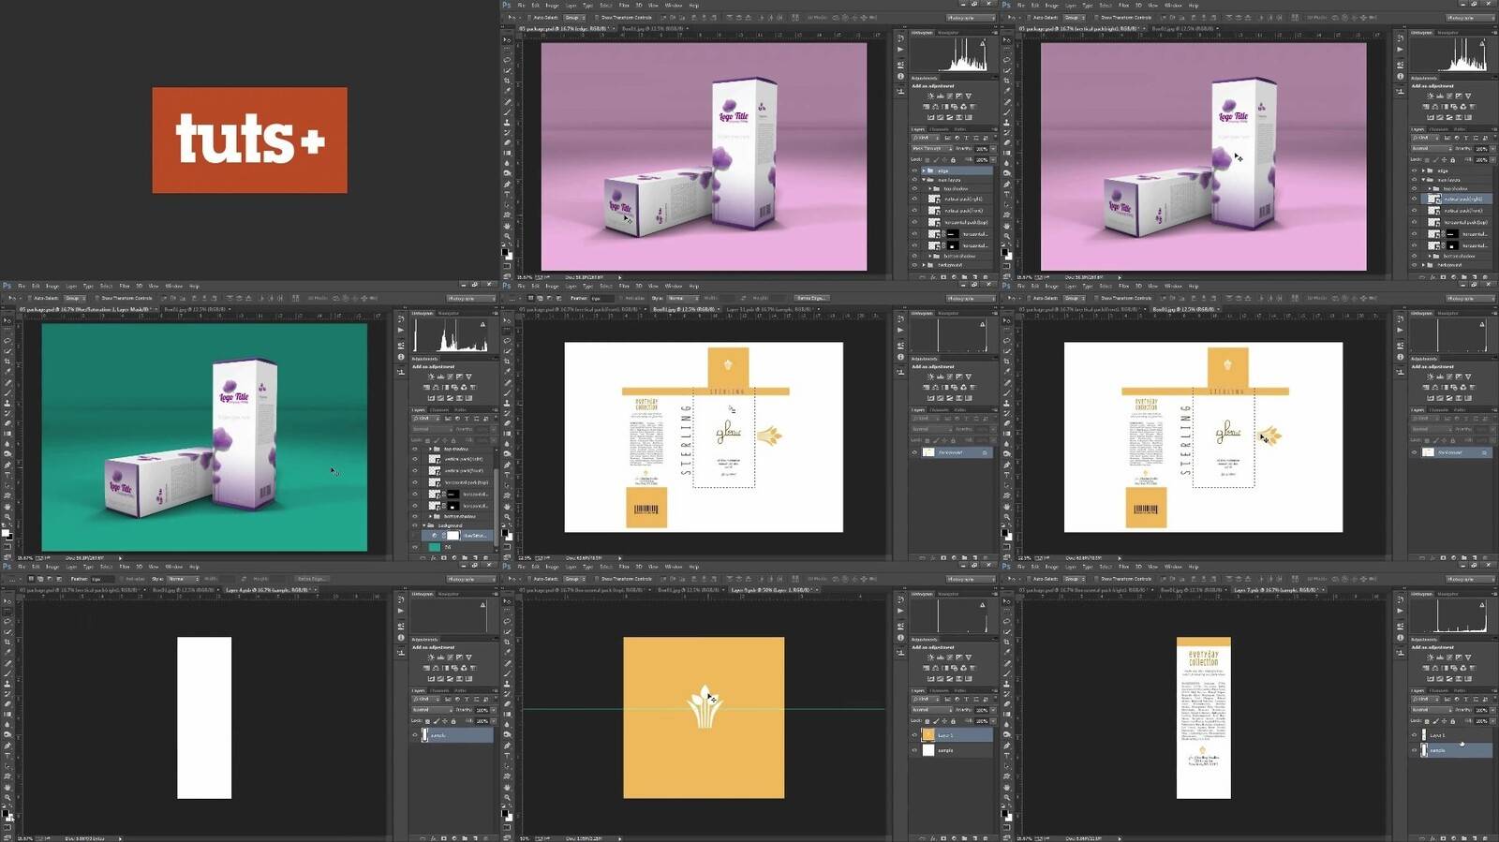Open Opacity slider arrow in the orange-square window

(x=991, y=710)
